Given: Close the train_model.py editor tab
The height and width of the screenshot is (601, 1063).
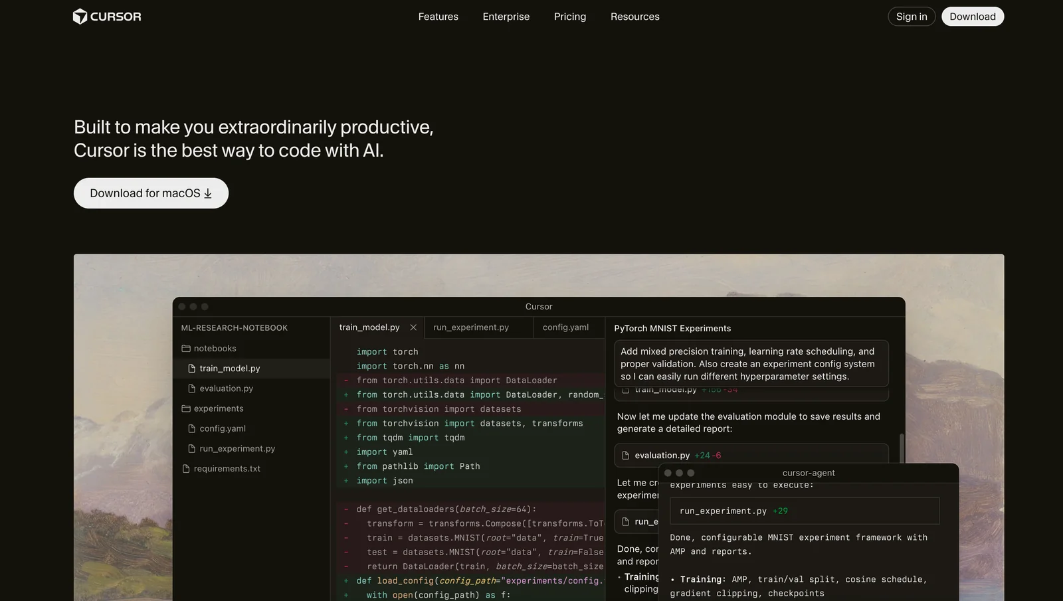Looking at the screenshot, I should point(413,327).
